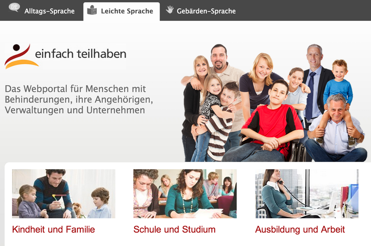Open the Gebärden-Sprache tab
The image size is (371, 246).
tap(206, 11)
